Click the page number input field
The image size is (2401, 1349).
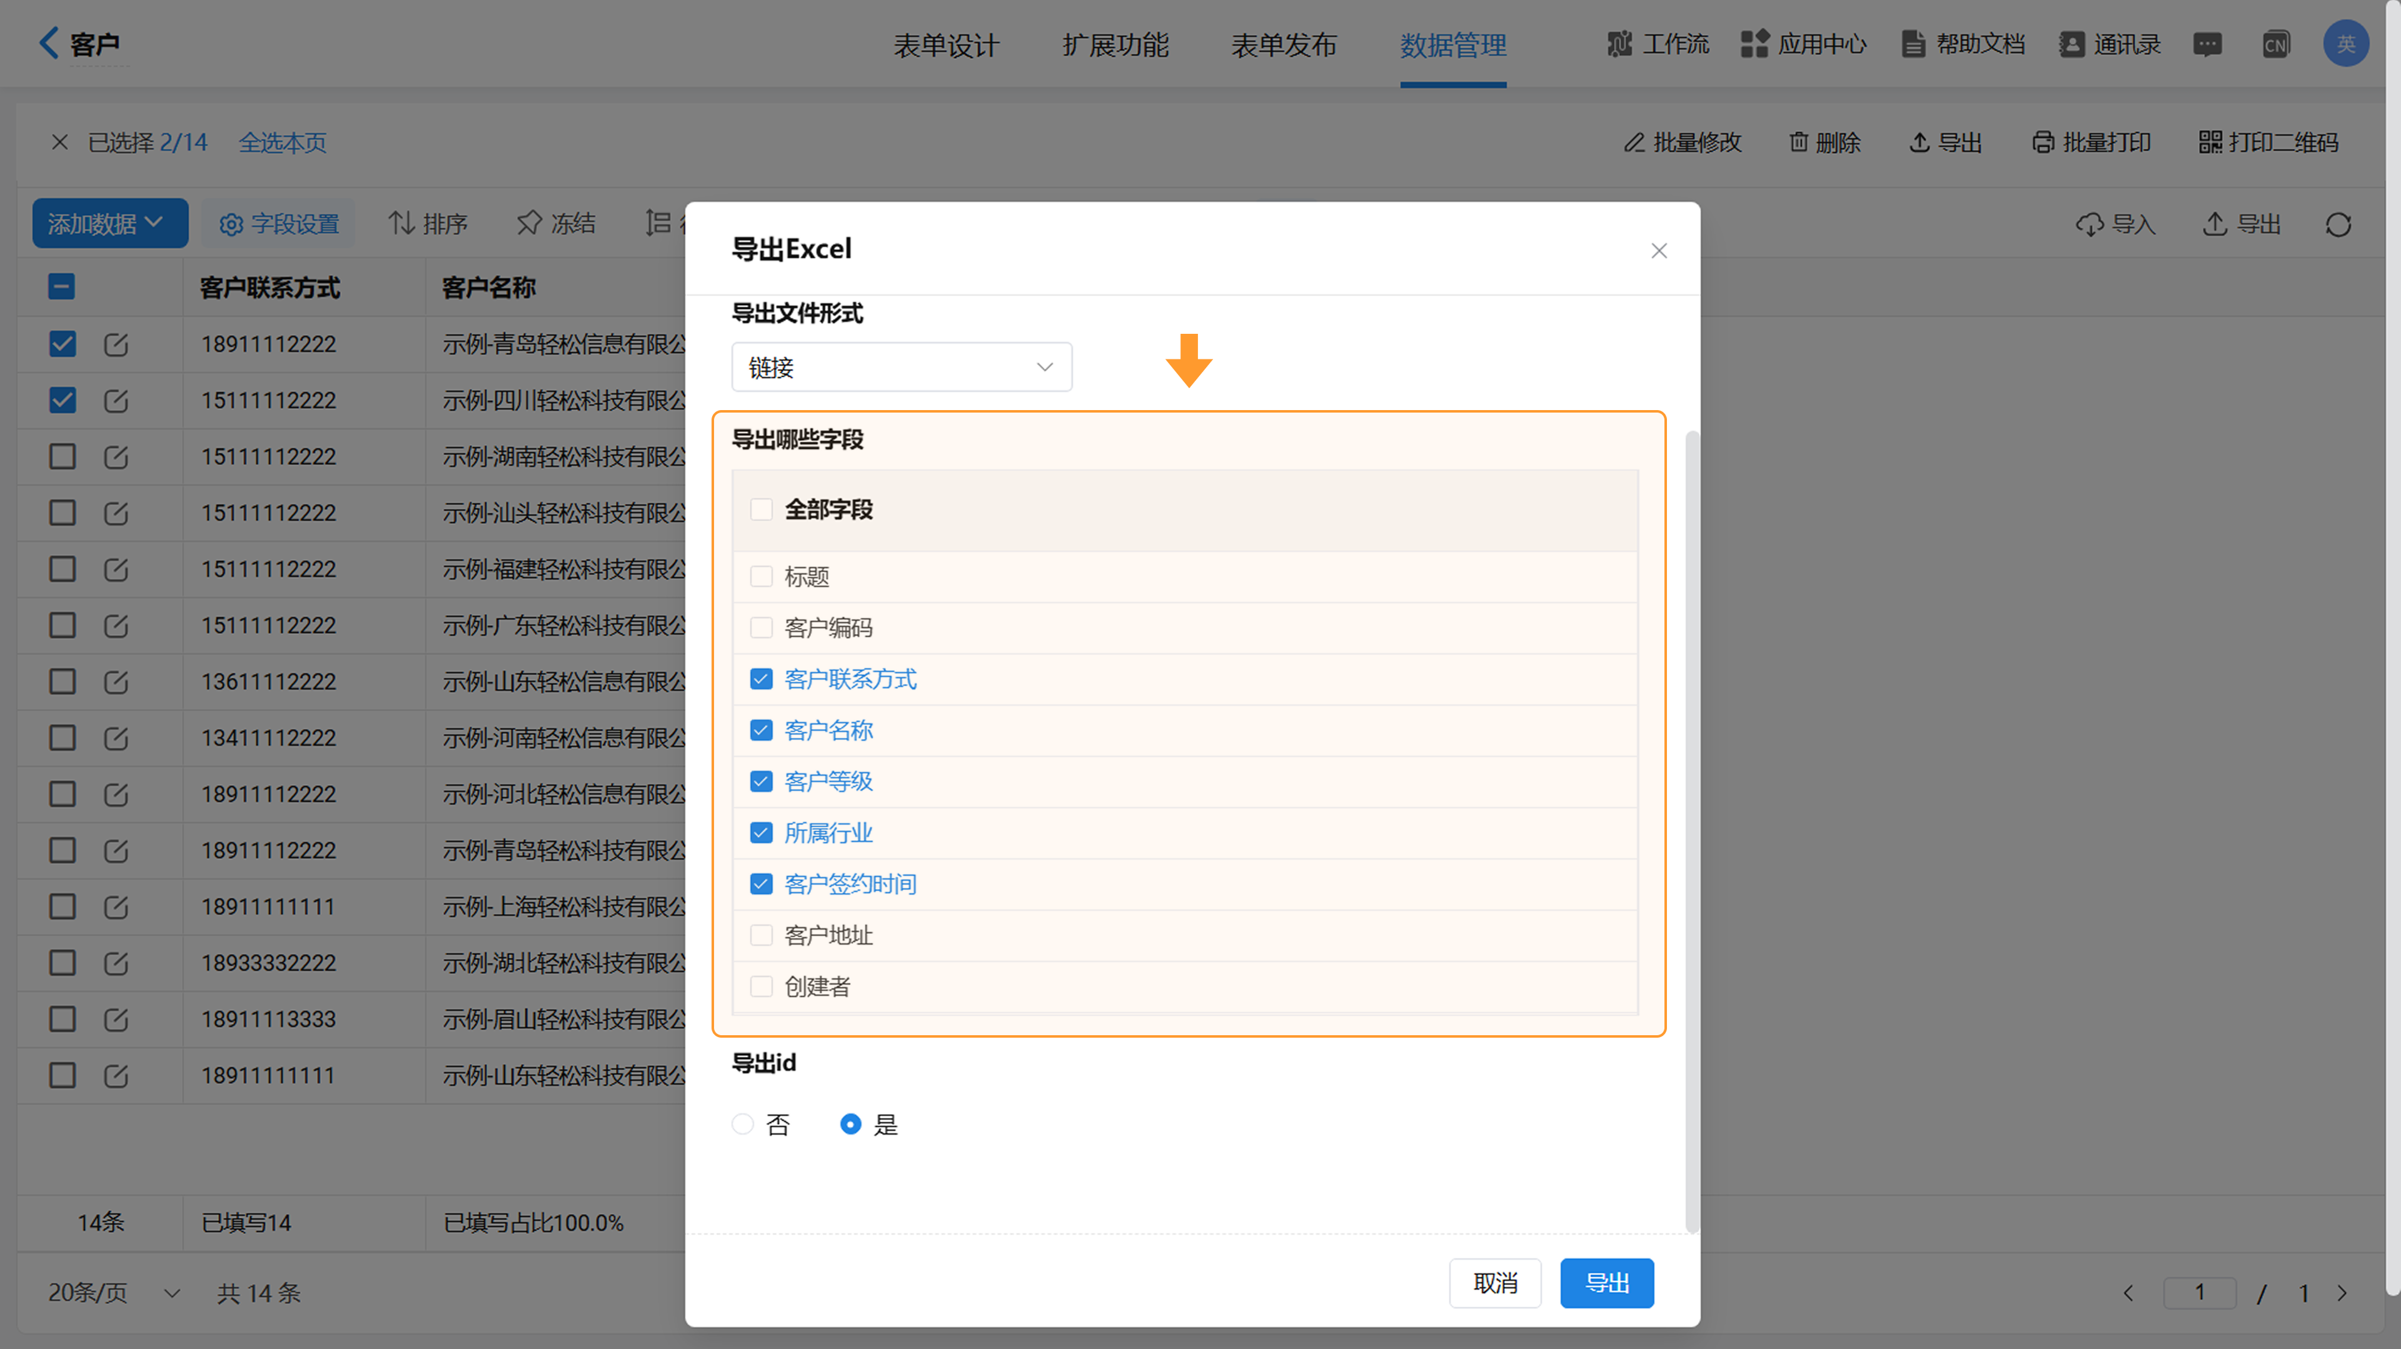click(2200, 1293)
